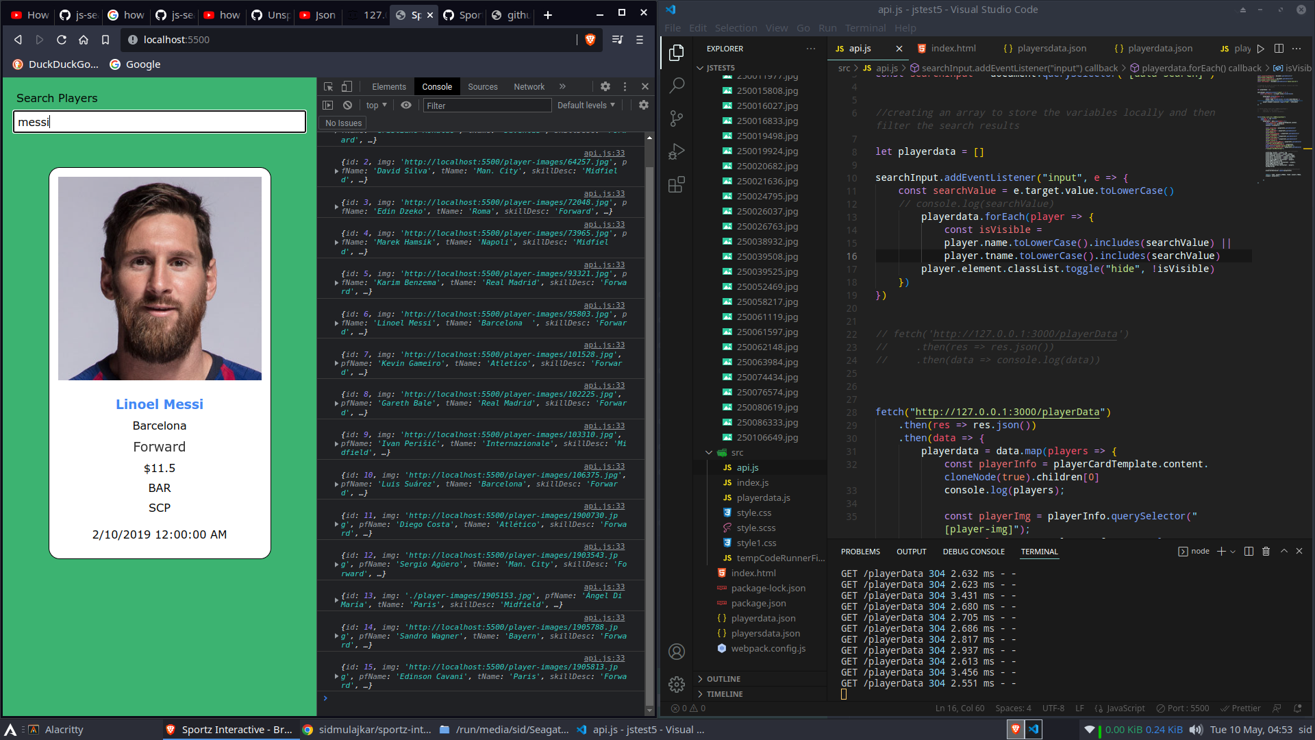Toggle console sidebar panel icon
This screenshot has height=740, width=1315.
click(x=328, y=105)
